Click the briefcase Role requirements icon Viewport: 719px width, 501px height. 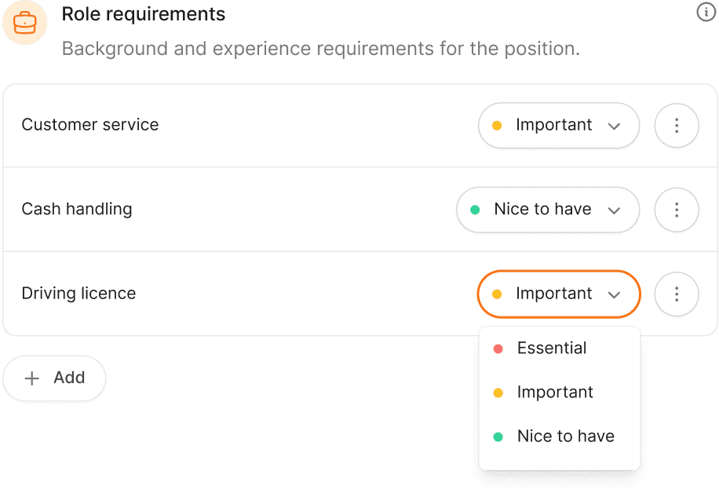pos(24,23)
